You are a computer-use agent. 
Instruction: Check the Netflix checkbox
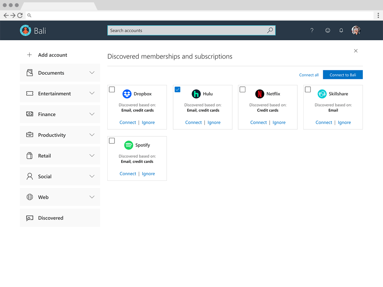click(x=242, y=90)
